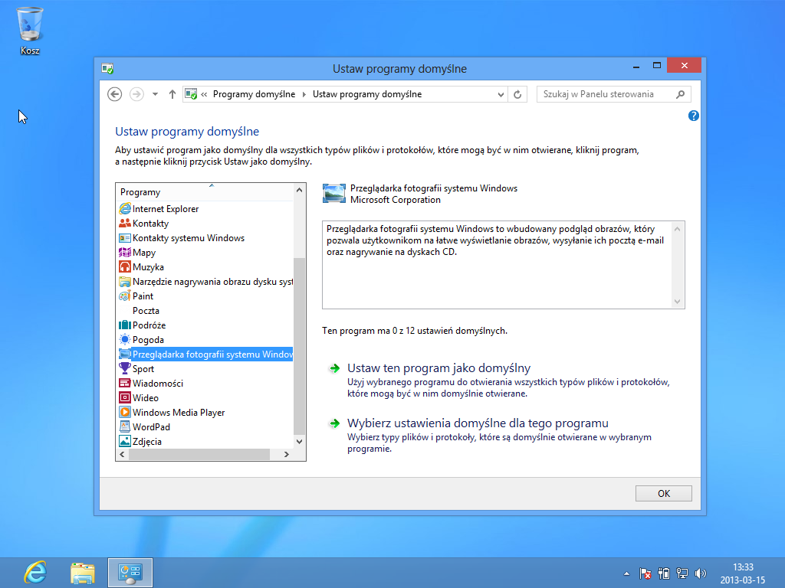Click the Wiadomości news icon
Image resolution: width=785 pixels, height=588 pixels.
tap(125, 383)
